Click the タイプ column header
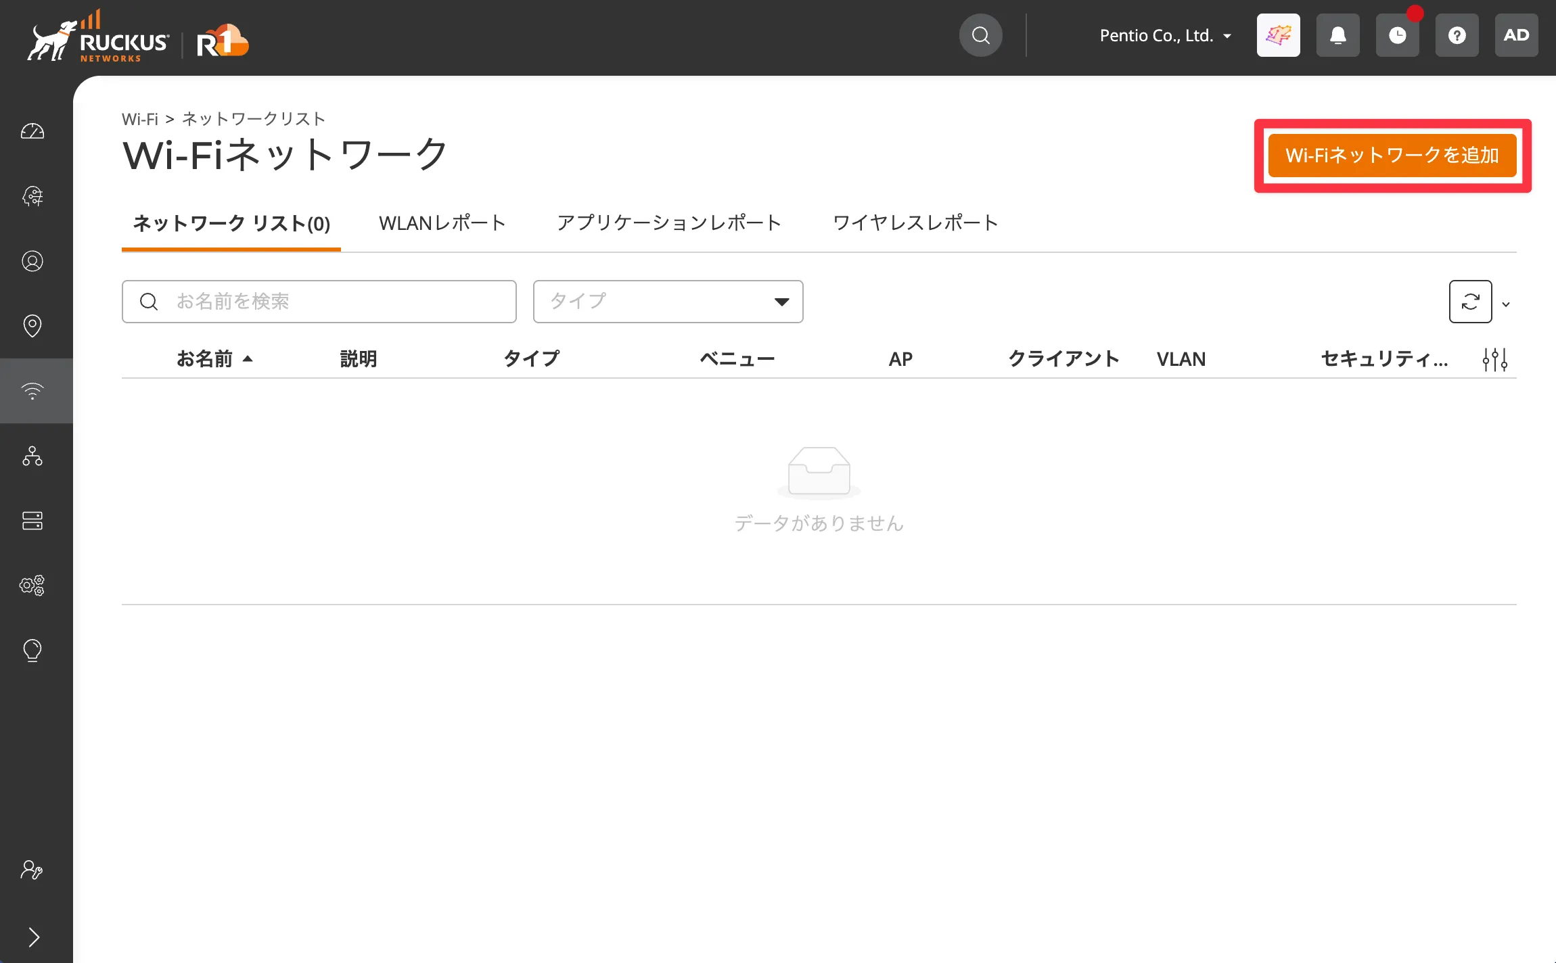The image size is (1556, 963). [x=532, y=358]
